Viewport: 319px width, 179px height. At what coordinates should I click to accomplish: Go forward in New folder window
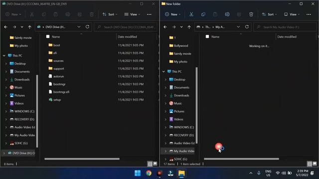pos(174,27)
